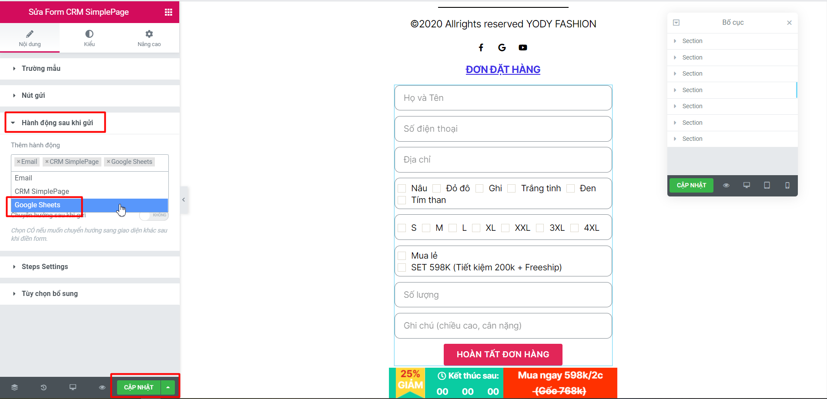
Task: Check size S checkbox
Action: click(x=402, y=228)
